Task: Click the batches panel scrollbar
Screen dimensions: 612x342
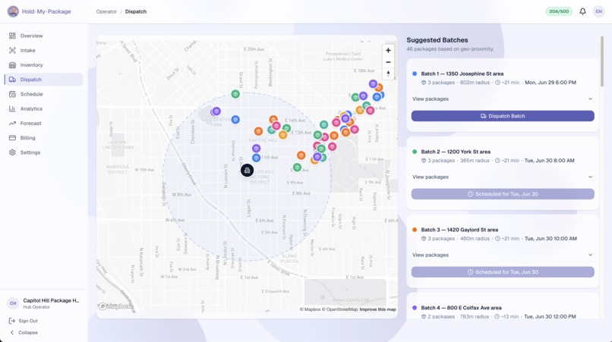Action: 602,61
